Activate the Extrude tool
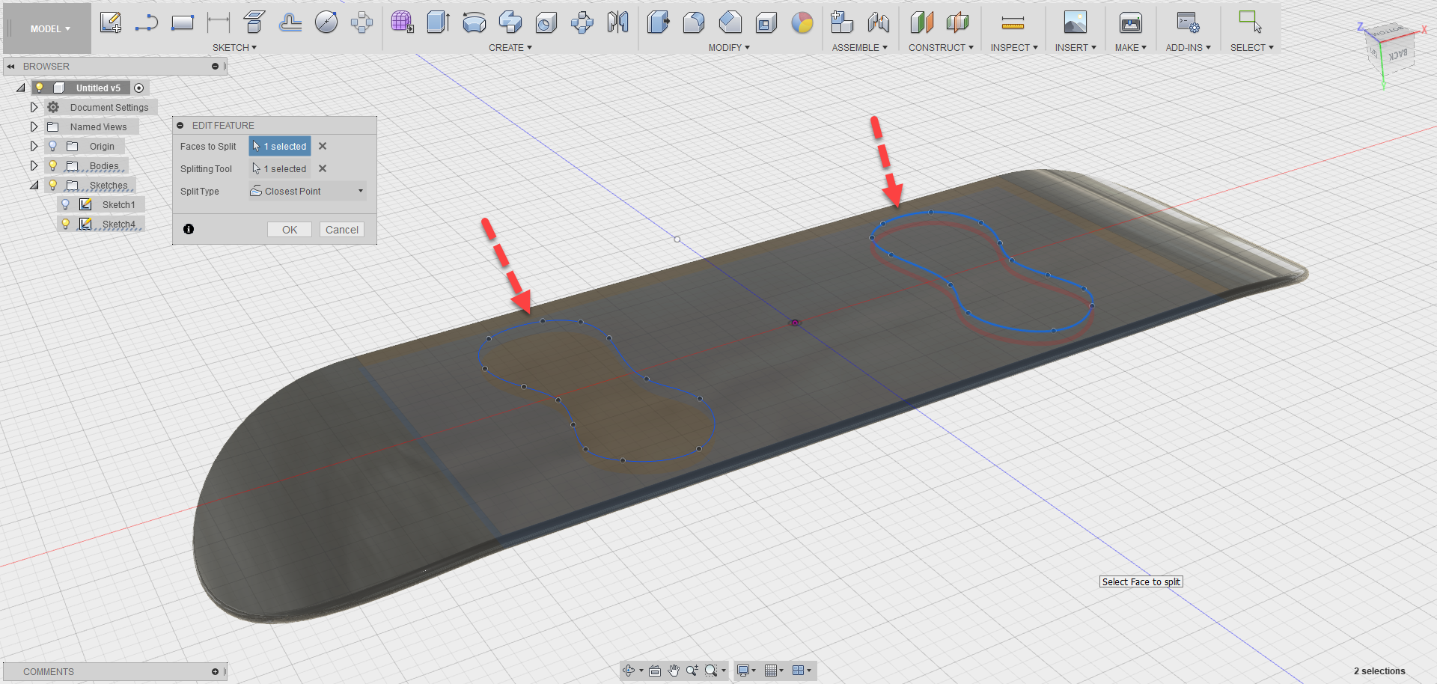The width and height of the screenshot is (1437, 684). (x=438, y=22)
